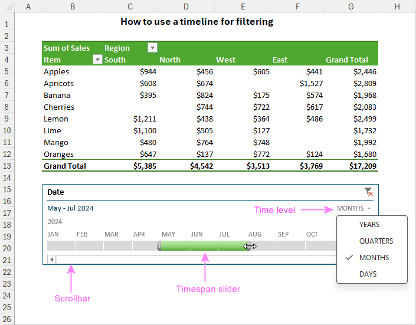The width and height of the screenshot is (416, 325).
Task: Open the Item filter dropdown
Action: point(97,60)
